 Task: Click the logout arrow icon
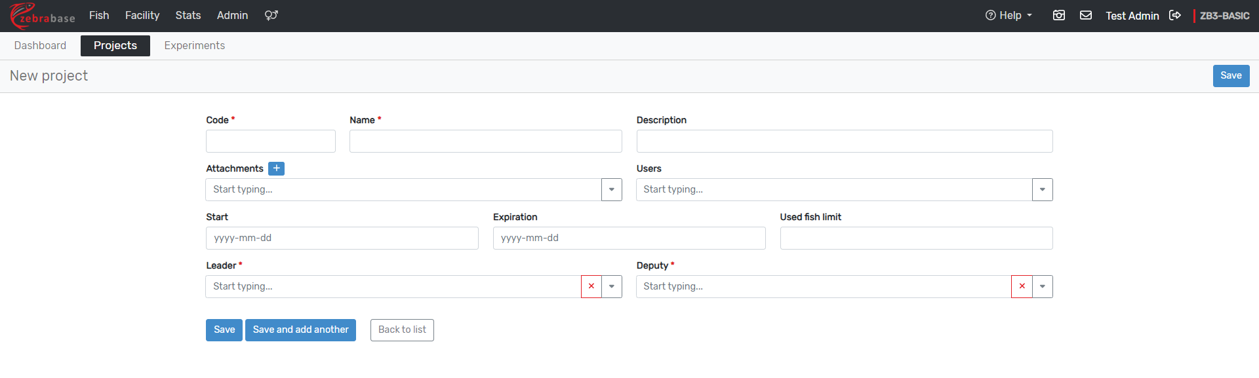coord(1174,15)
